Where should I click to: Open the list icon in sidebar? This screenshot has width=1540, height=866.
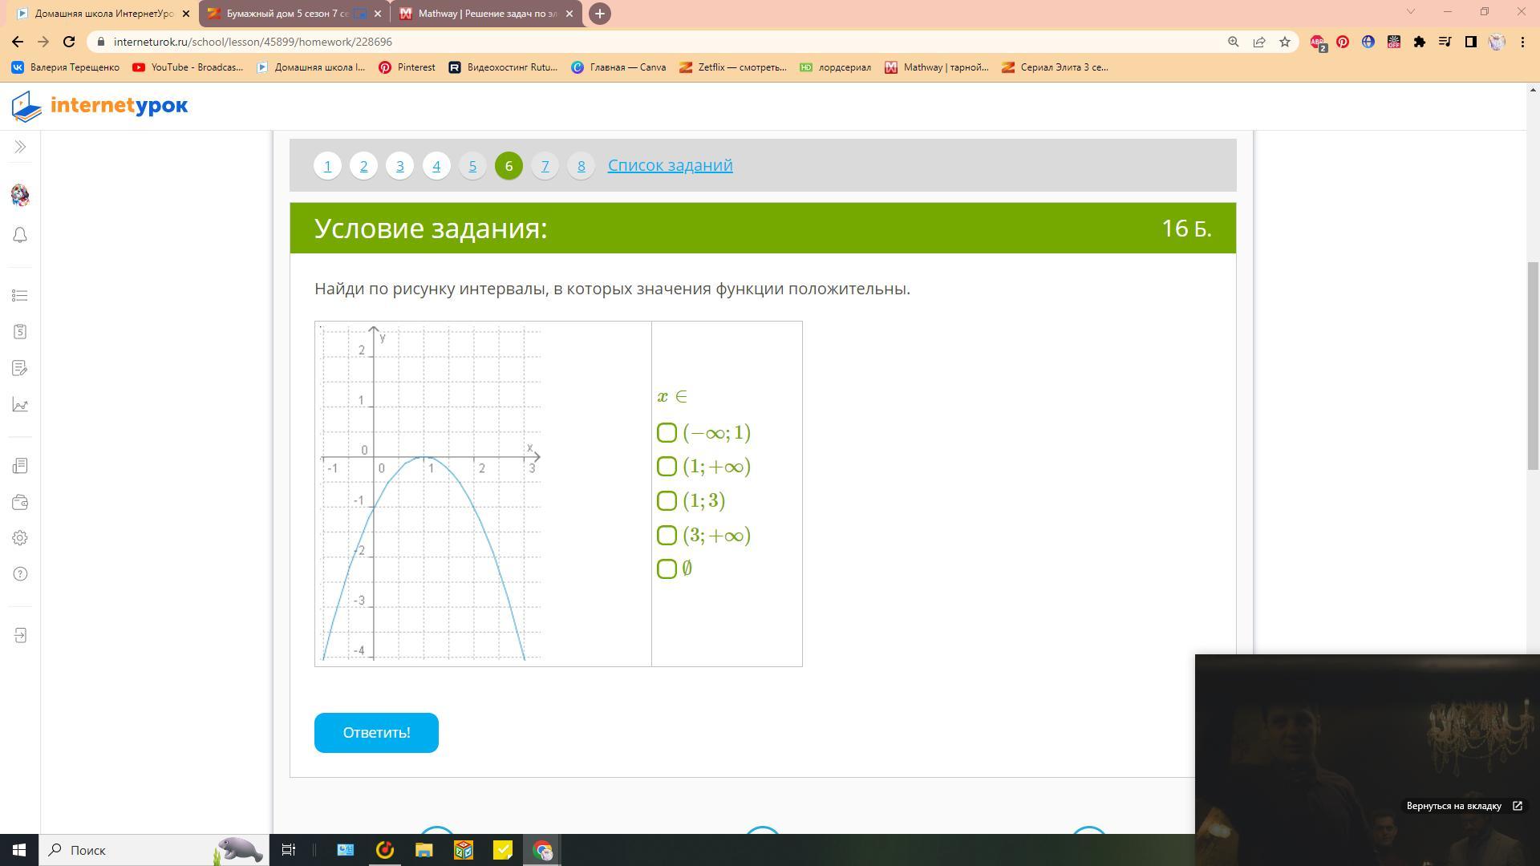point(20,296)
